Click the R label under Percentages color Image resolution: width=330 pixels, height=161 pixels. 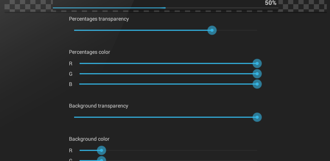pos(71,64)
